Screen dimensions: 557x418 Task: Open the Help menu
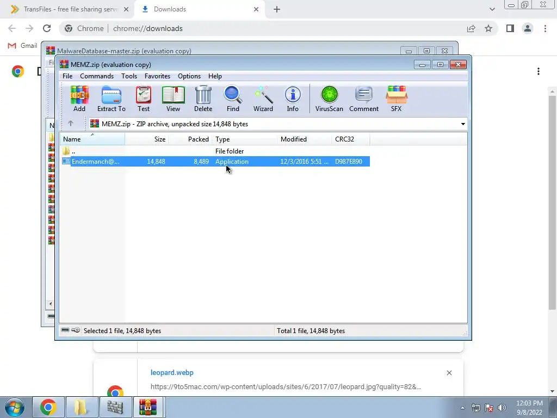[215, 76]
